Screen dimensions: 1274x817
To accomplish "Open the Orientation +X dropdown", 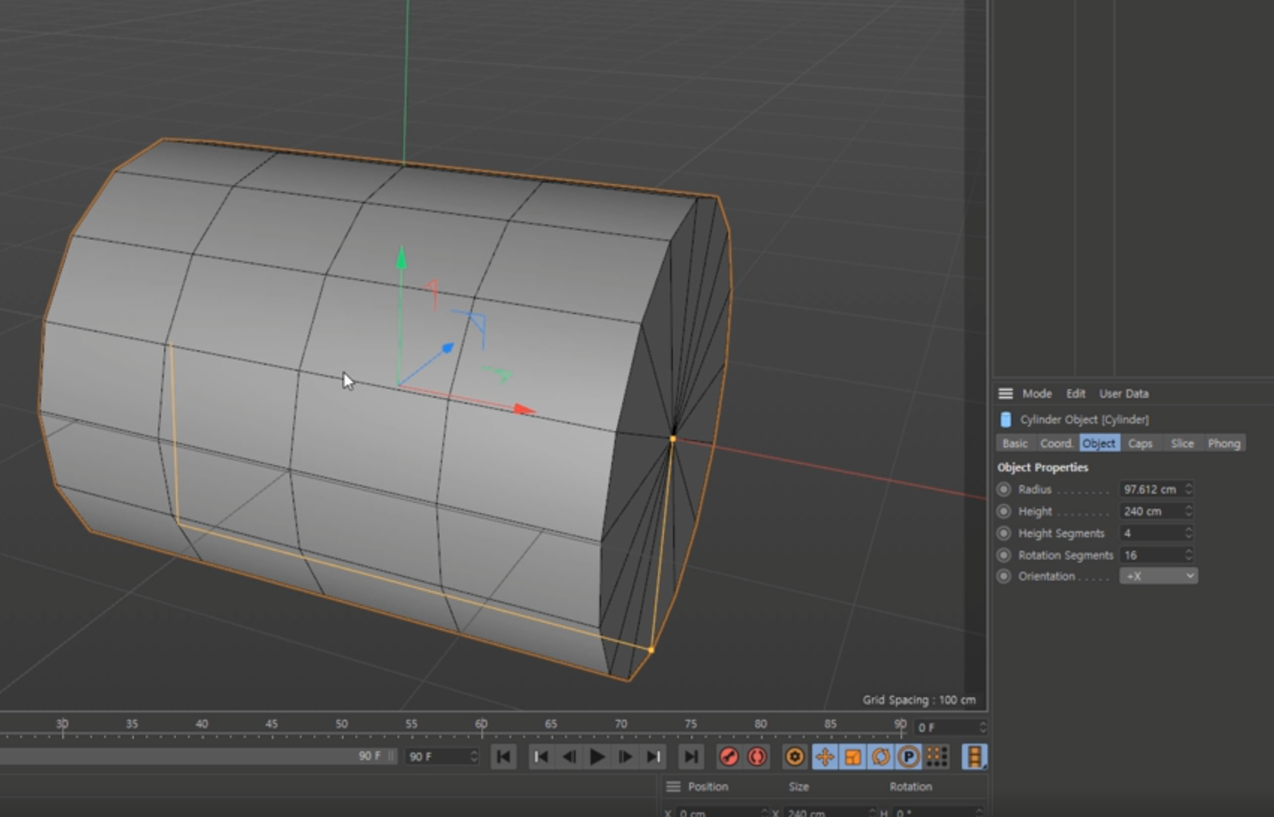I will pos(1159,576).
